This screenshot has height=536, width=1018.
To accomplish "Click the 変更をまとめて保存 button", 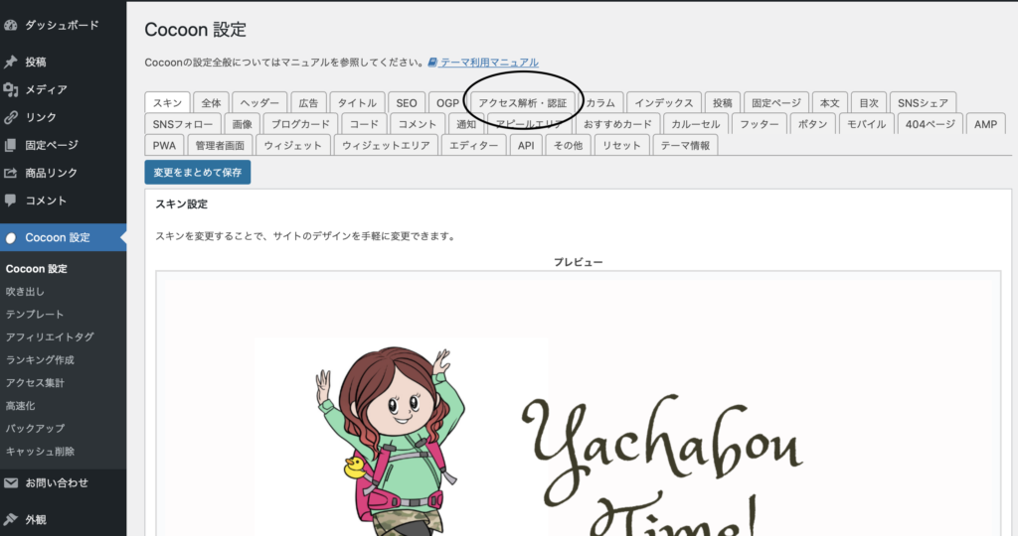I will tap(198, 173).
